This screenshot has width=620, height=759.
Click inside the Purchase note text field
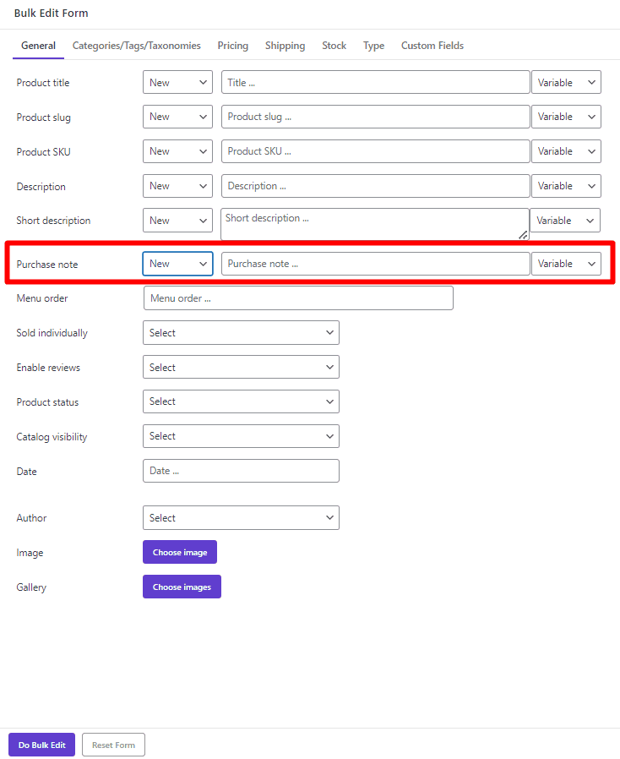pyautogui.click(x=375, y=263)
